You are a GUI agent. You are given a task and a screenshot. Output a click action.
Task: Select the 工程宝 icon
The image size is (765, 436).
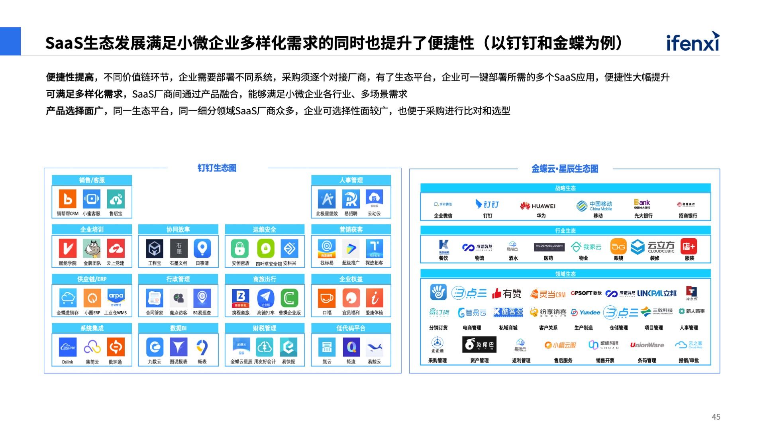[x=155, y=248]
